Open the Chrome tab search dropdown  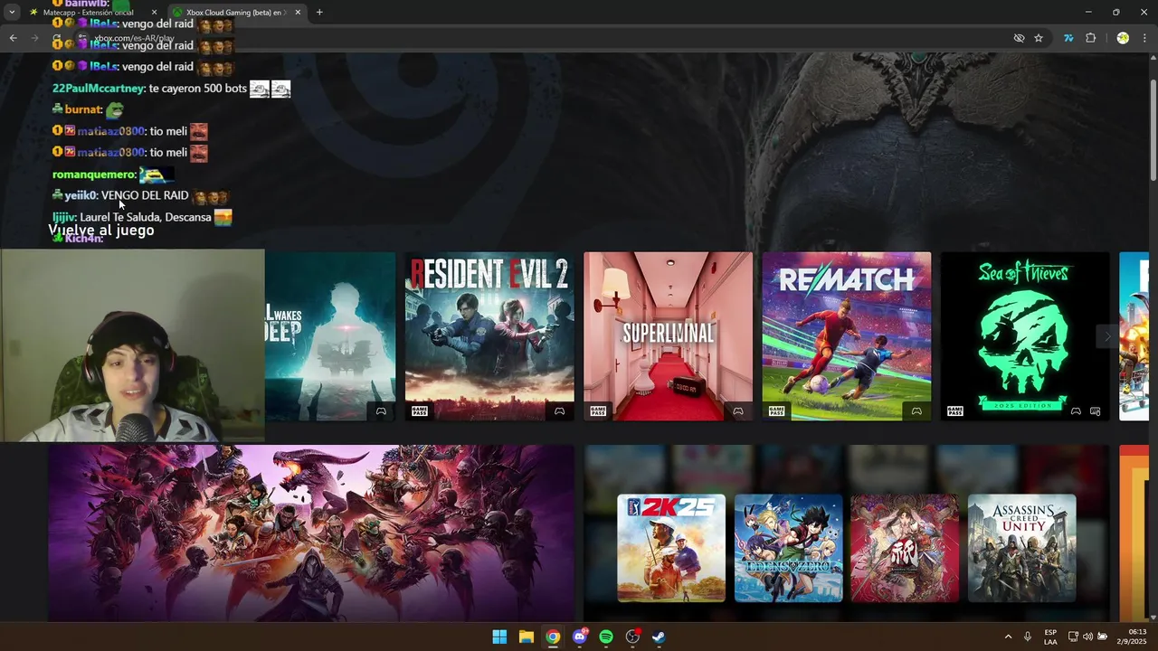tap(12, 13)
